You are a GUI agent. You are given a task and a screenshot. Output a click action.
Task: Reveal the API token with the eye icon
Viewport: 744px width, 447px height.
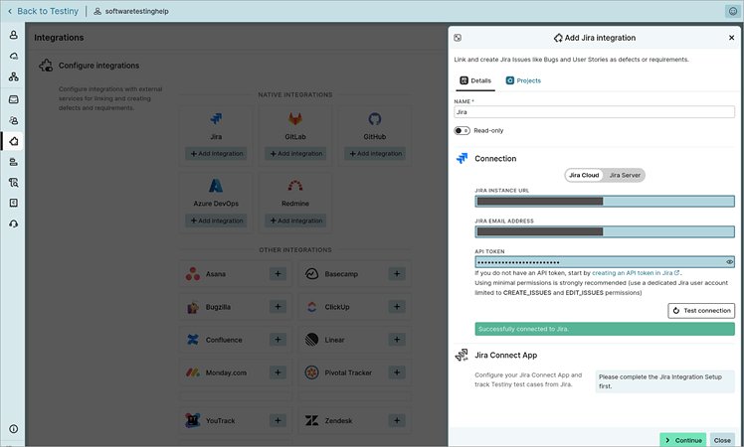[x=729, y=262]
